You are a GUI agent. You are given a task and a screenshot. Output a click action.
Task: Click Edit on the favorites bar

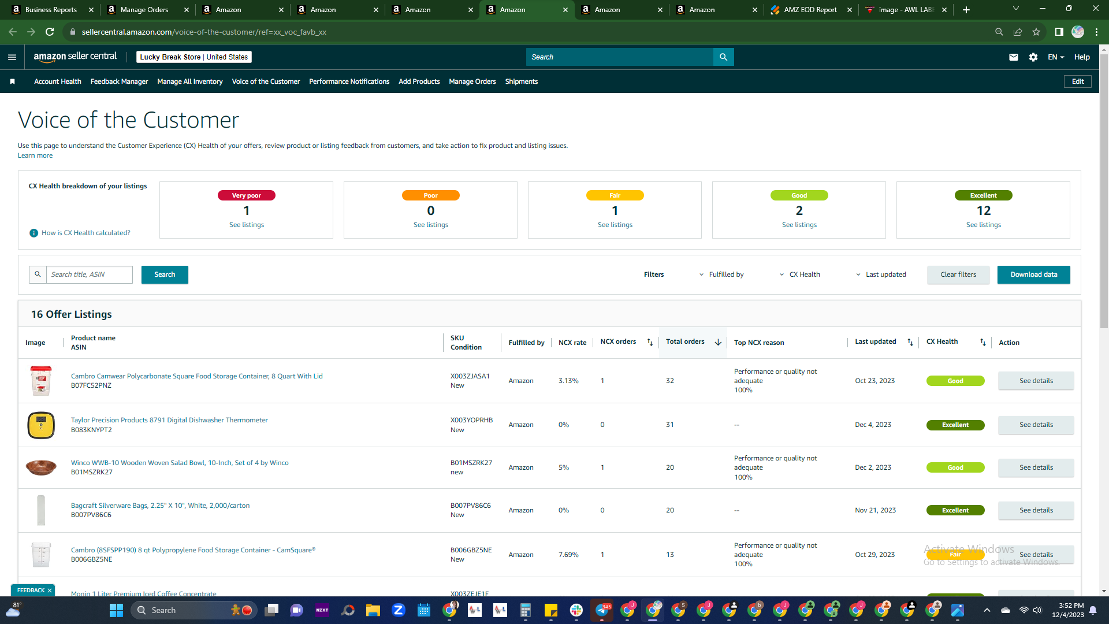click(x=1078, y=81)
